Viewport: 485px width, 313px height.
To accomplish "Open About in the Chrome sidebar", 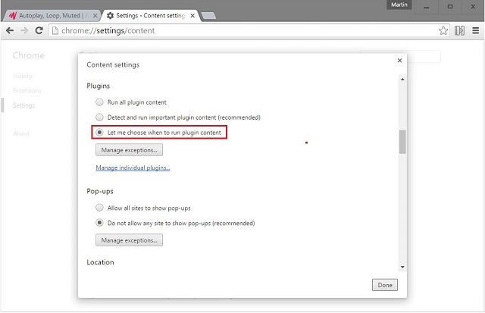I will (x=21, y=133).
